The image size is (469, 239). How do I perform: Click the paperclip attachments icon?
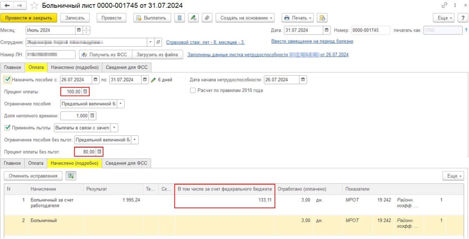tap(207, 18)
